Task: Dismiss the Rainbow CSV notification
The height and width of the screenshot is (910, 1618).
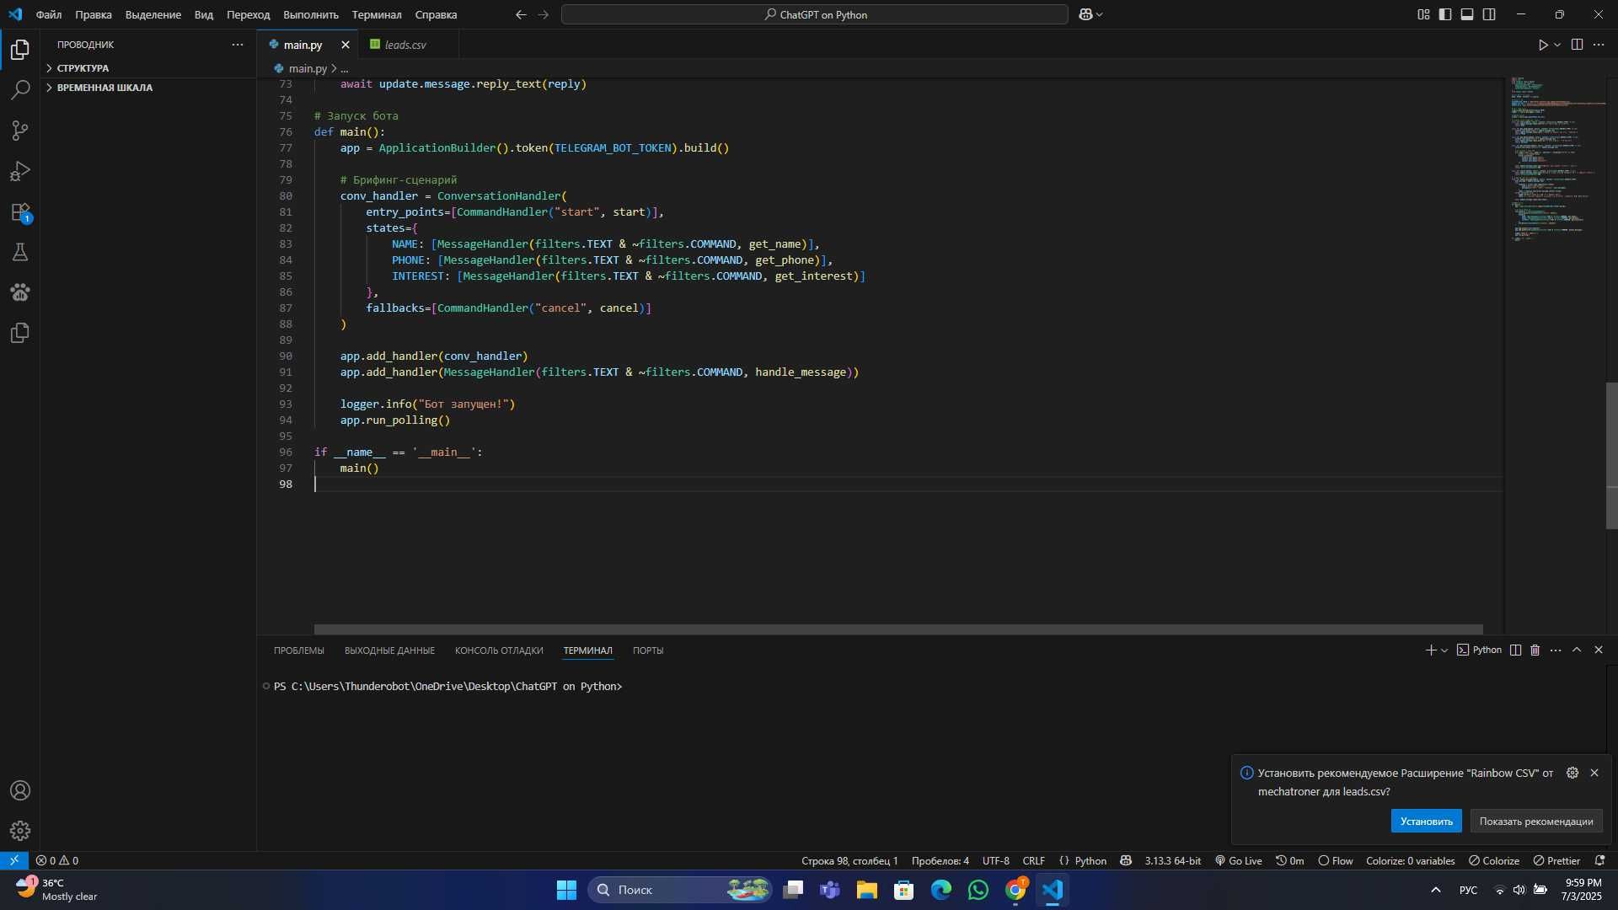Action: tap(1594, 773)
